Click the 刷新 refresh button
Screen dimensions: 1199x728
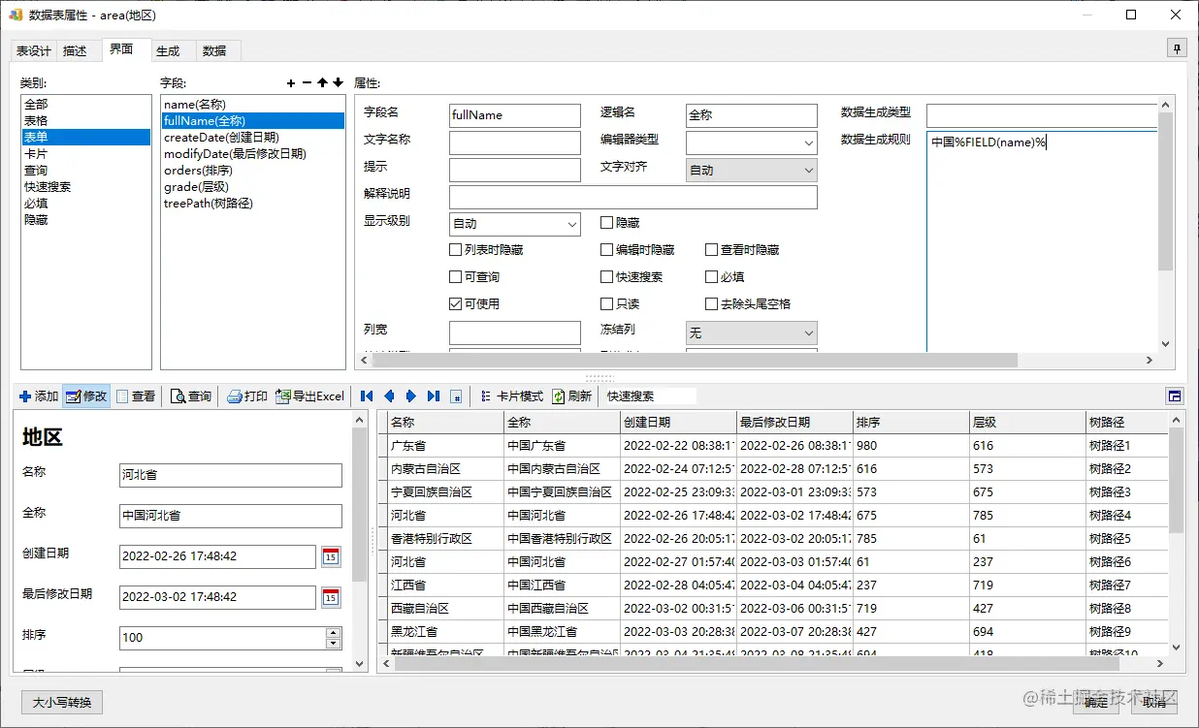572,396
